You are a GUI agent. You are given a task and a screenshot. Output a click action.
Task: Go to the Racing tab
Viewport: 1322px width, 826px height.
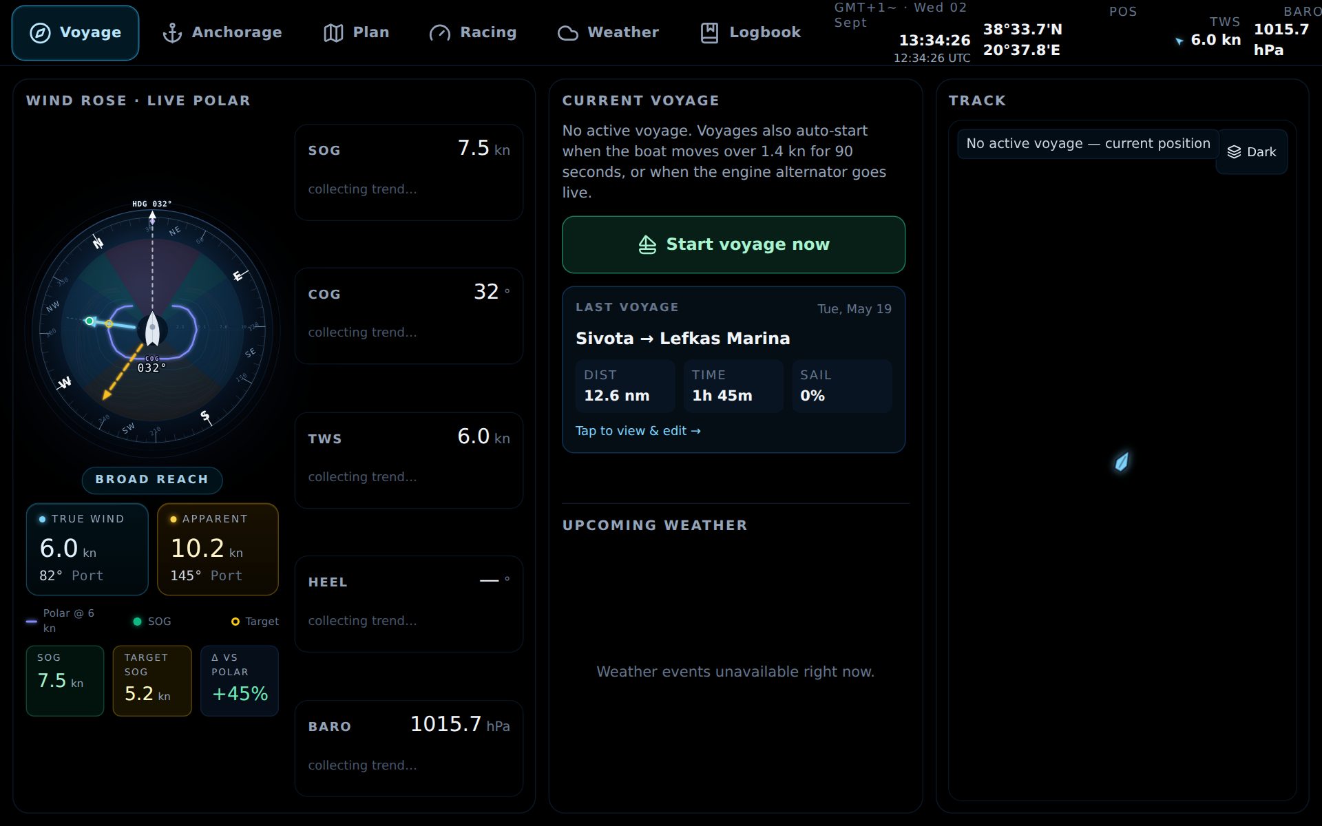[472, 33]
